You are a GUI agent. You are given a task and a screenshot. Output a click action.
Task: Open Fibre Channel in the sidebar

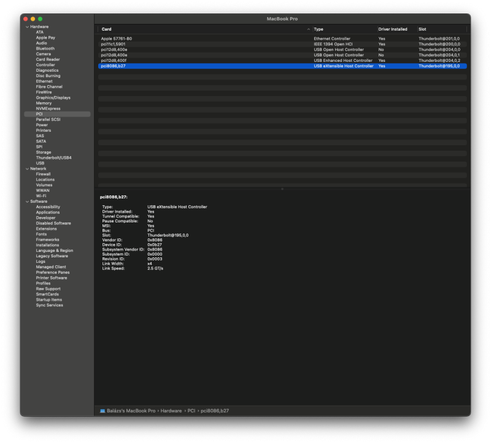click(49, 87)
